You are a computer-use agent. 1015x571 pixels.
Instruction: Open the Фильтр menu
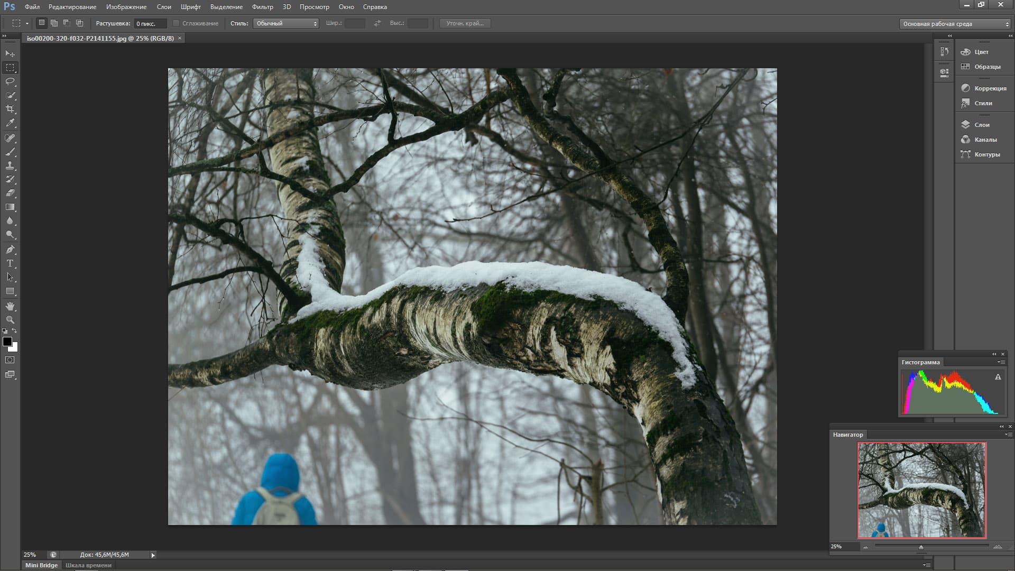[262, 7]
